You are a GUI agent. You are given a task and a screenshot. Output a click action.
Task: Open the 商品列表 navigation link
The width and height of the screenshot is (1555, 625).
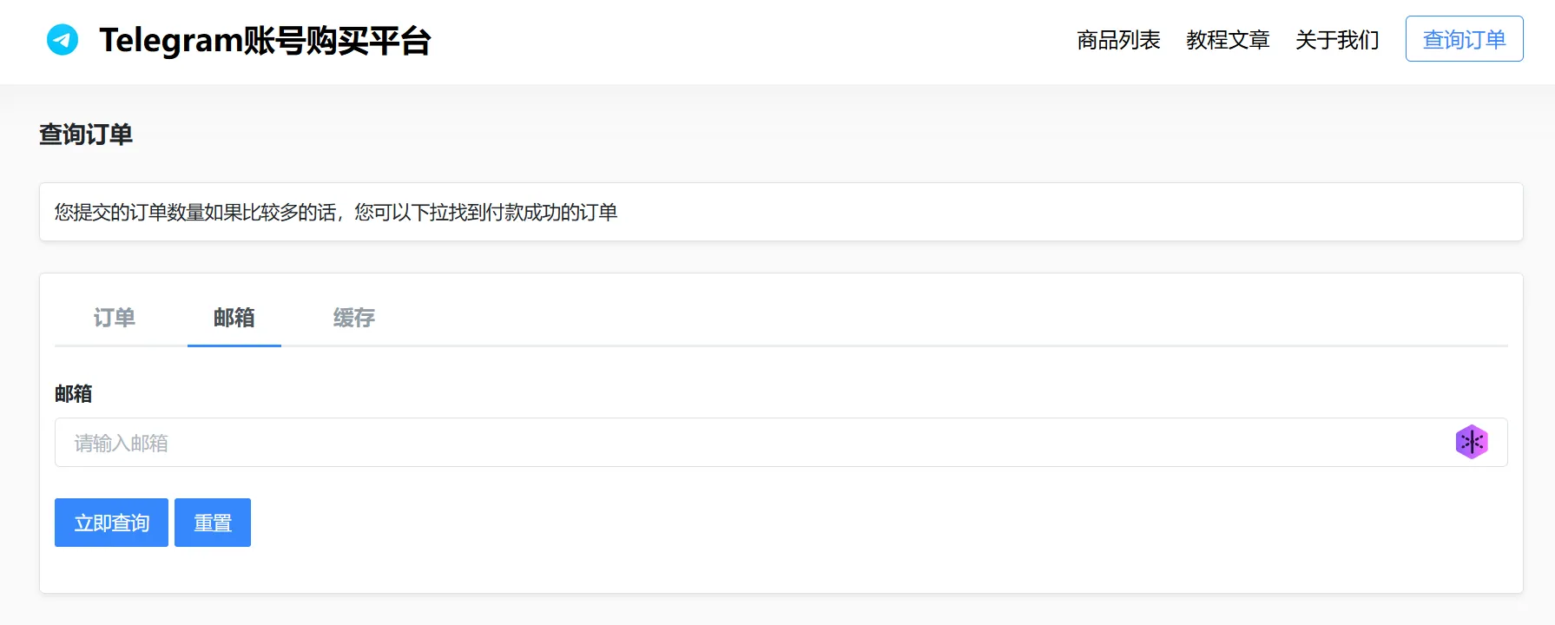1118,40
